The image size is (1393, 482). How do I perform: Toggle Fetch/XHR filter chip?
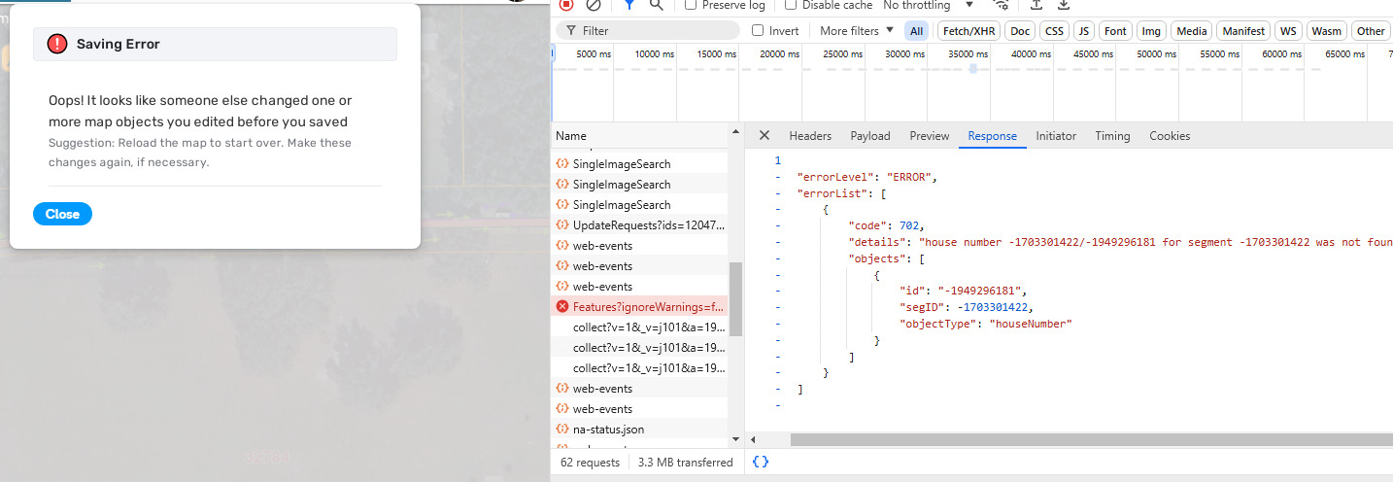point(968,31)
